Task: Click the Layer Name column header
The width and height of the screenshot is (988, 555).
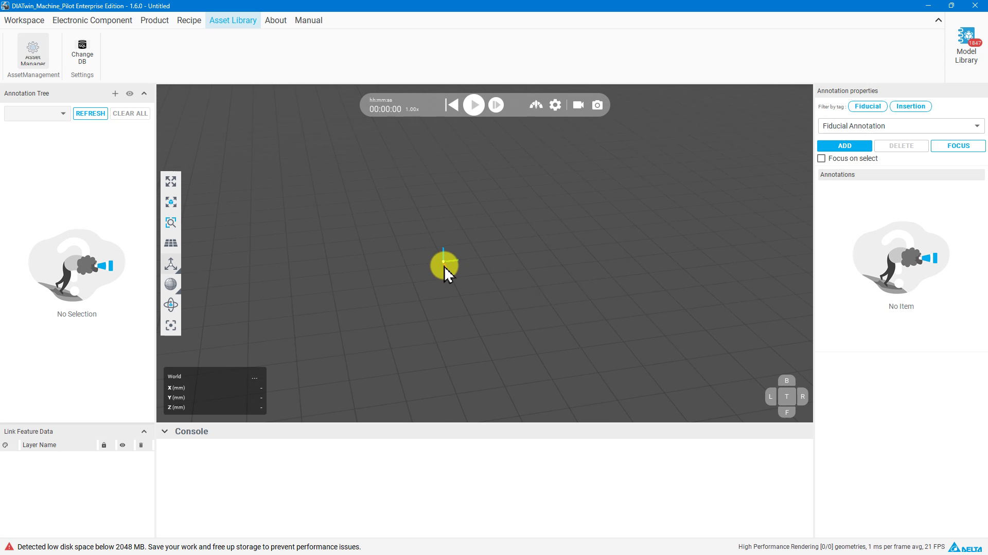Action: pyautogui.click(x=40, y=445)
